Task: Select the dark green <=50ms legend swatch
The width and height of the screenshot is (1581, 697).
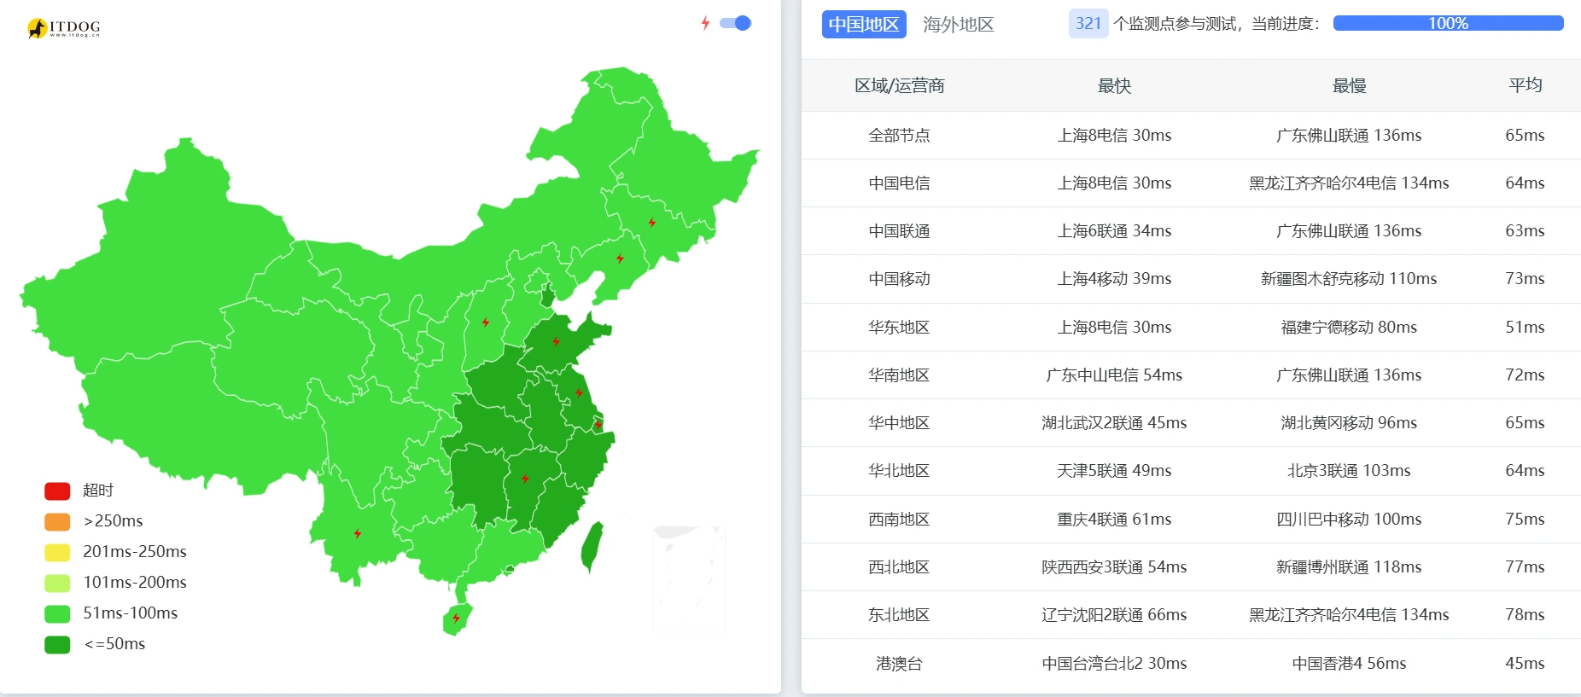Action: (x=57, y=644)
